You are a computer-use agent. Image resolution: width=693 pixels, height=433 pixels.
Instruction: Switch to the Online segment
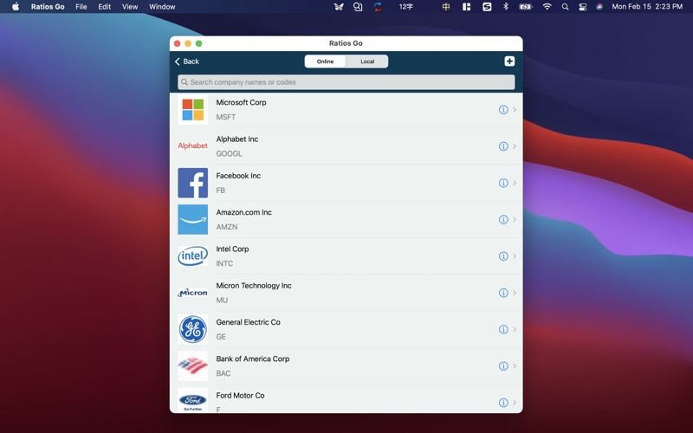(326, 61)
